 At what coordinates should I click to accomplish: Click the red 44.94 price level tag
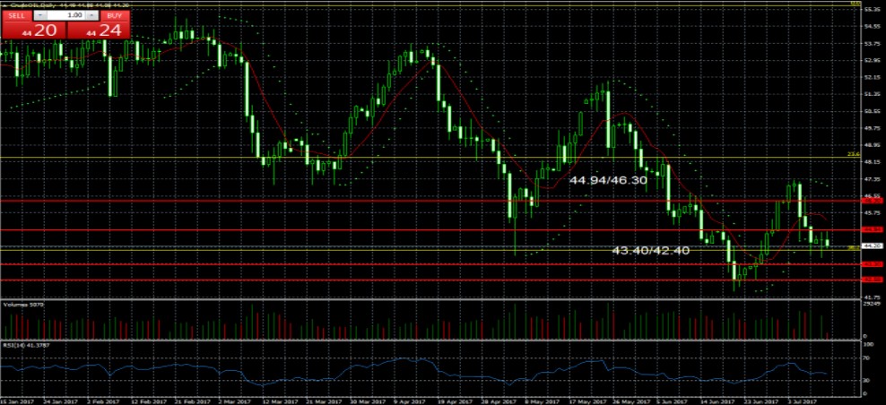(x=873, y=230)
